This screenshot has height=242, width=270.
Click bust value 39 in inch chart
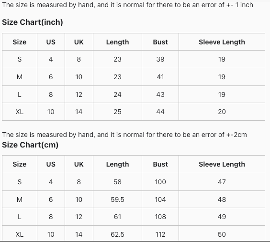coord(160,59)
